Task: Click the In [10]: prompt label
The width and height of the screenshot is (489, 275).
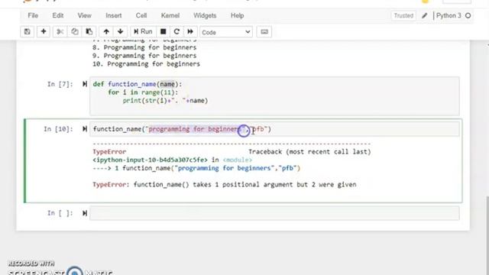Action: pyautogui.click(x=58, y=129)
